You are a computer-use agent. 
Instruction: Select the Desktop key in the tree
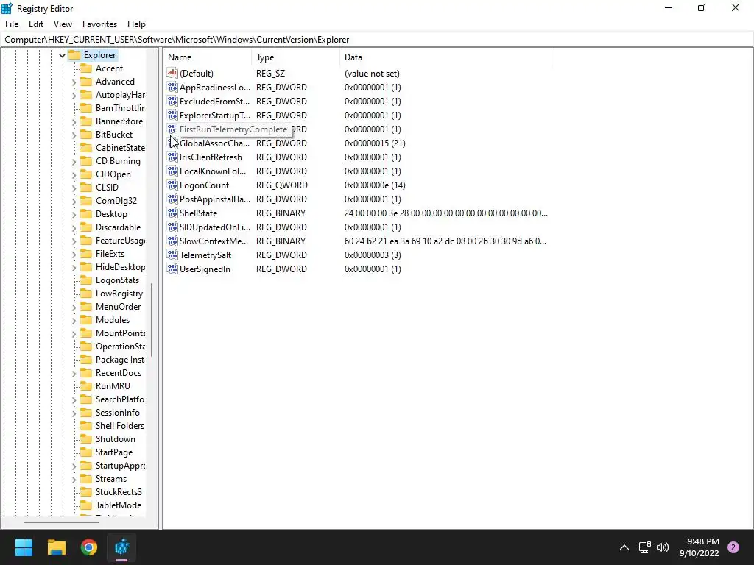pyautogui.click(x=111, y=214)
